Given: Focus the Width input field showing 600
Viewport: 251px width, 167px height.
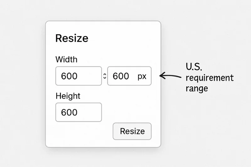Looking at the screenshot, I should [78, 76].
